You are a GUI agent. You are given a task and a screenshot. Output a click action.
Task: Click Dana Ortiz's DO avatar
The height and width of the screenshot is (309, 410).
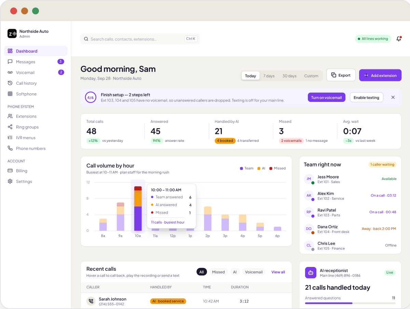(309, 229)
